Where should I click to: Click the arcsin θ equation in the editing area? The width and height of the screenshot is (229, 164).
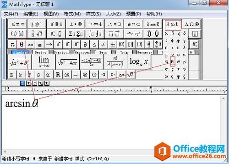pos(22,103)
